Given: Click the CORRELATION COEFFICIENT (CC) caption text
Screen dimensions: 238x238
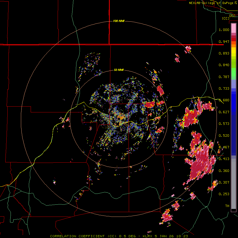Looking at the screenshot, I should click(x=83, y=236).
